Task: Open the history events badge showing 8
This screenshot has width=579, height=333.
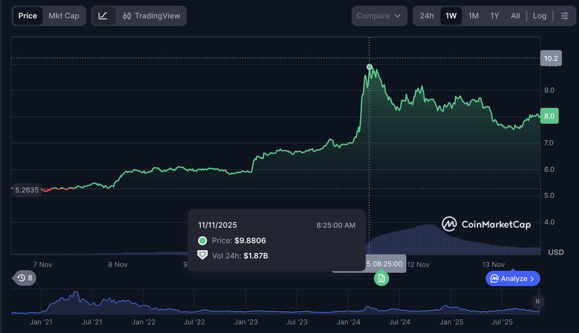Action: pos(25,278)
